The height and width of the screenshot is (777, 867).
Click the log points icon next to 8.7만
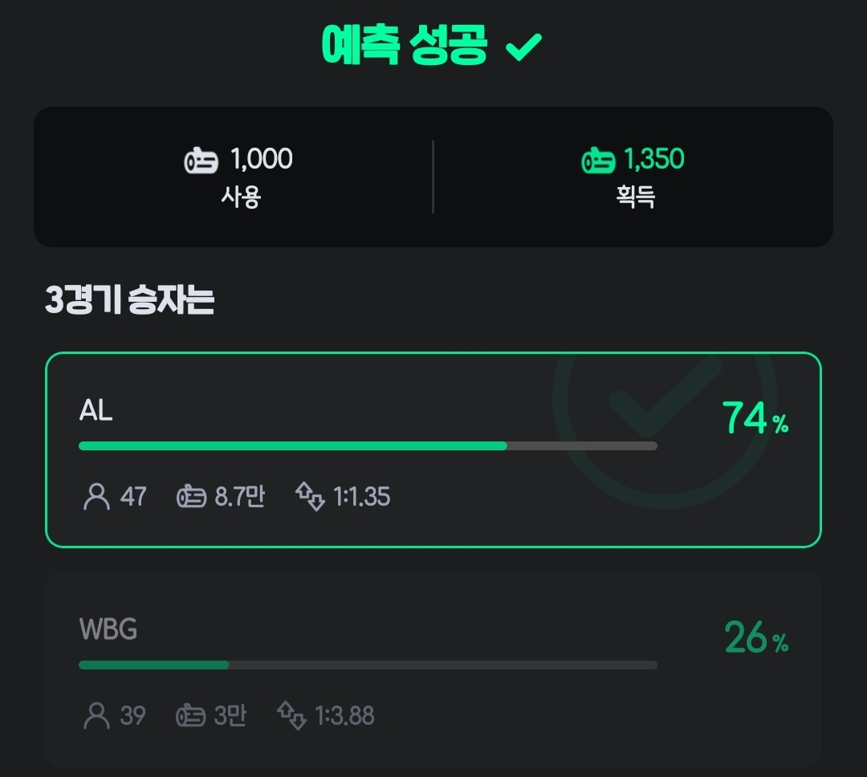[x=191, y=497]
